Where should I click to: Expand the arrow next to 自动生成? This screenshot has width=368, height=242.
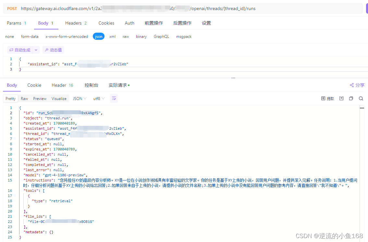coord(36,50)
